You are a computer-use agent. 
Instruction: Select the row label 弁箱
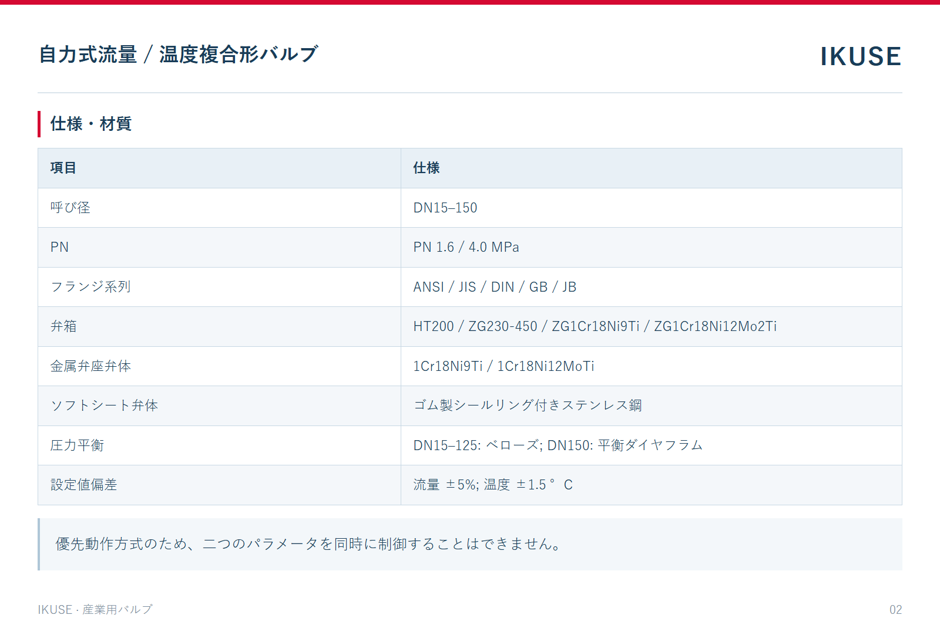(x=63, y=326)
